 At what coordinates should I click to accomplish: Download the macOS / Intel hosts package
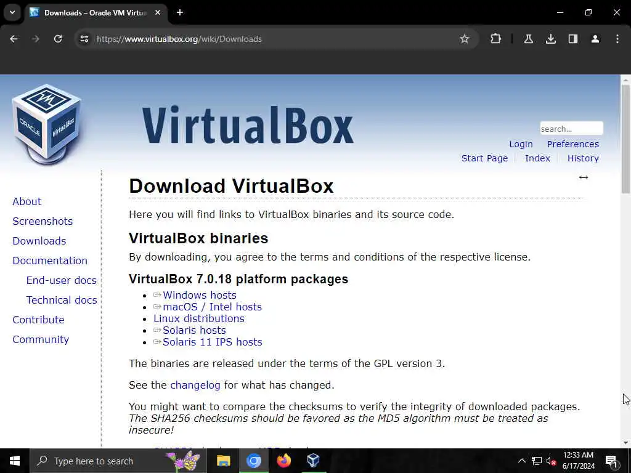tap(212, 307)
